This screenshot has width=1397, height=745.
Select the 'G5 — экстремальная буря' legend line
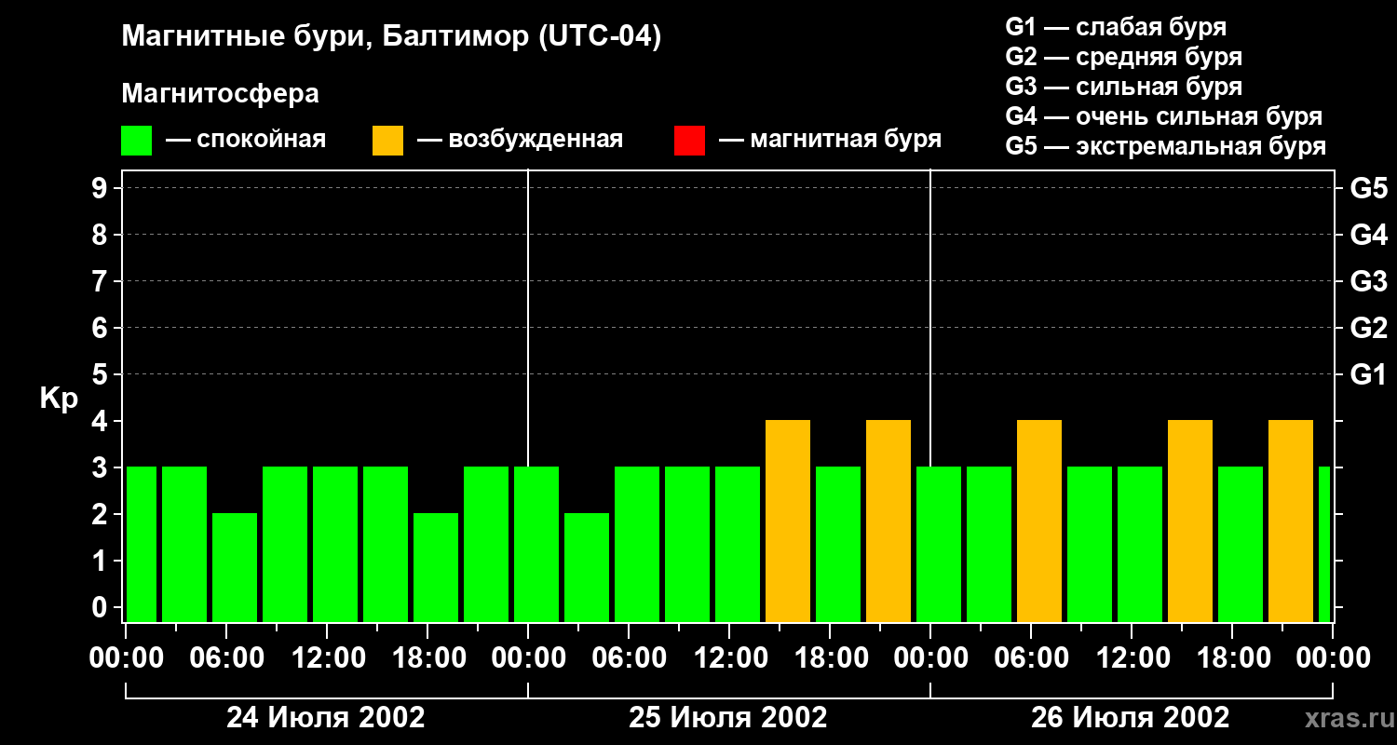[1165, 146]
